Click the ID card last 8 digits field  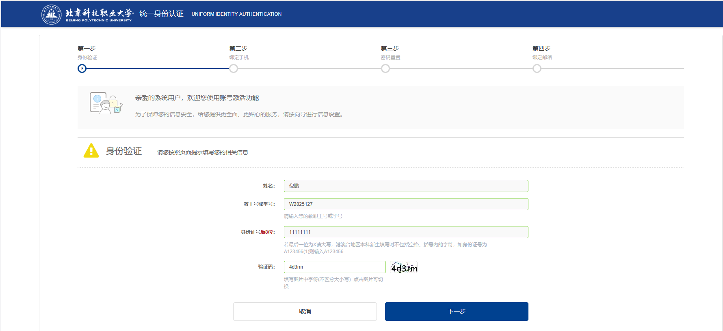(x=406, y=232)
